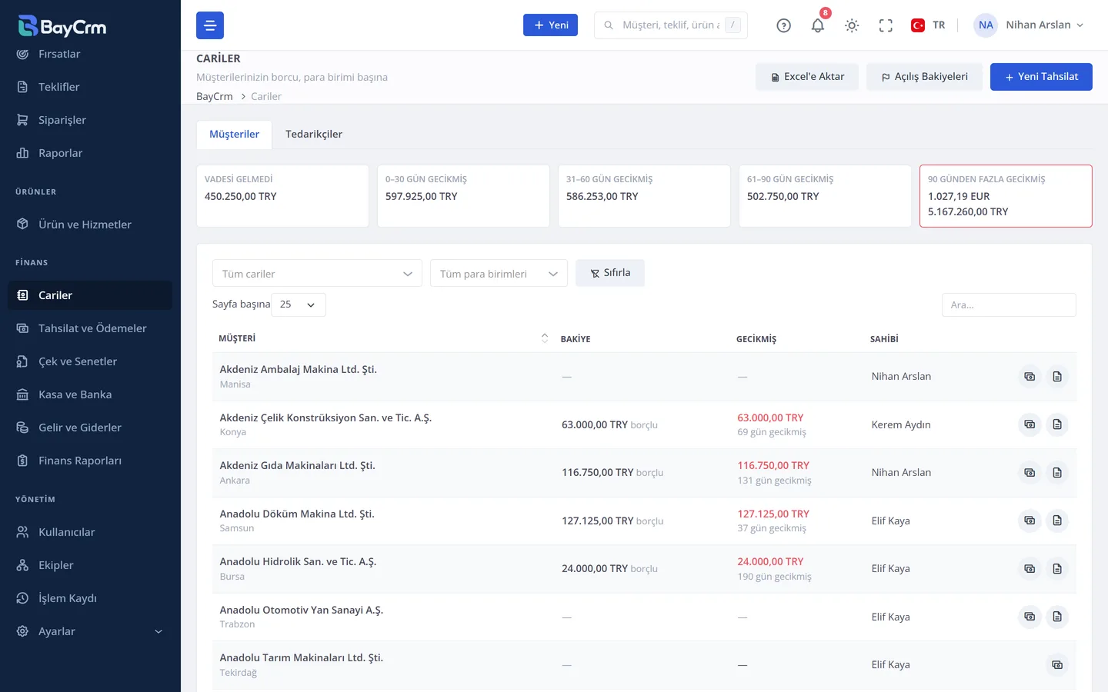This screenshot has height=692, width=1108.
Task: Focus the global search field
Action: click(x=671, y=25)
